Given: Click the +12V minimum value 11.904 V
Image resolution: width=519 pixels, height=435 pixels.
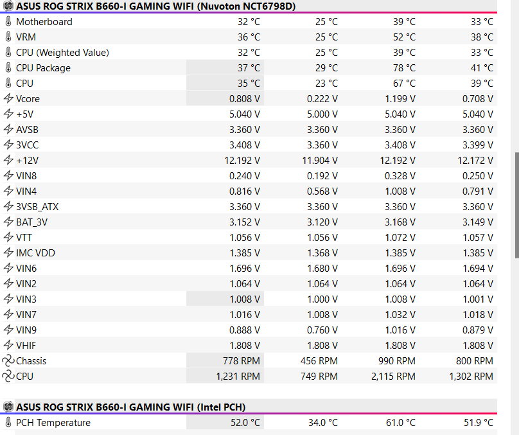Looking at the screenshot, I should [320, 161].
